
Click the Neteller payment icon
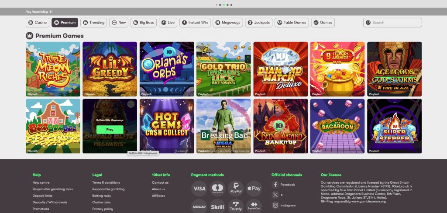point(199,207)
